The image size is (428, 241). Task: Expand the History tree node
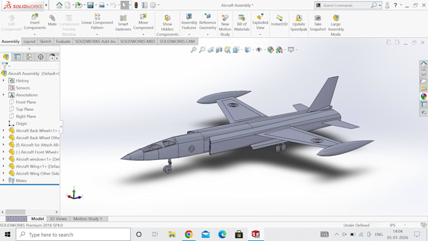pyautogui.click(x=4, y=81)
